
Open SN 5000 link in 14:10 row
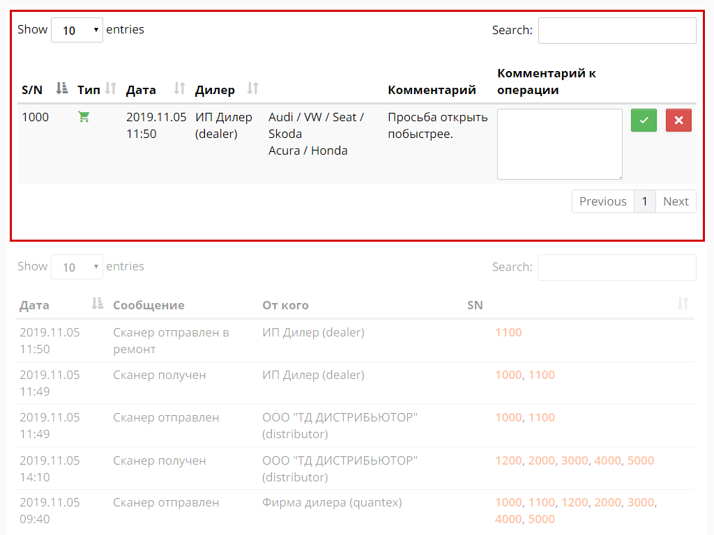(640, 460)
